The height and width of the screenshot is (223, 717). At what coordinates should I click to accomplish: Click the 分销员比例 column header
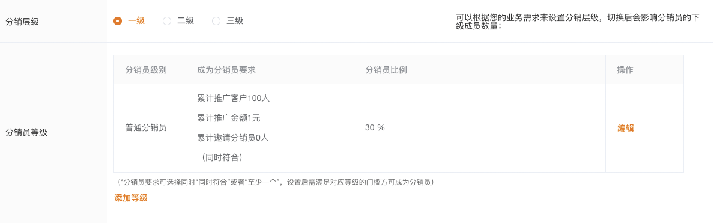point(386,70)
